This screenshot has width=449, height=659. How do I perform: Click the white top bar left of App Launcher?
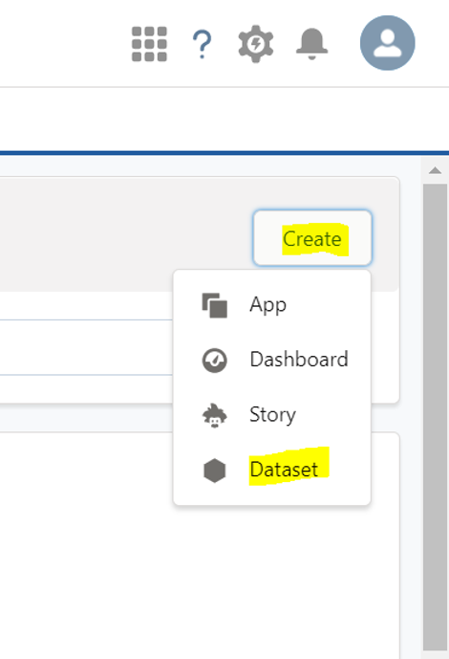tap(63, 43)
